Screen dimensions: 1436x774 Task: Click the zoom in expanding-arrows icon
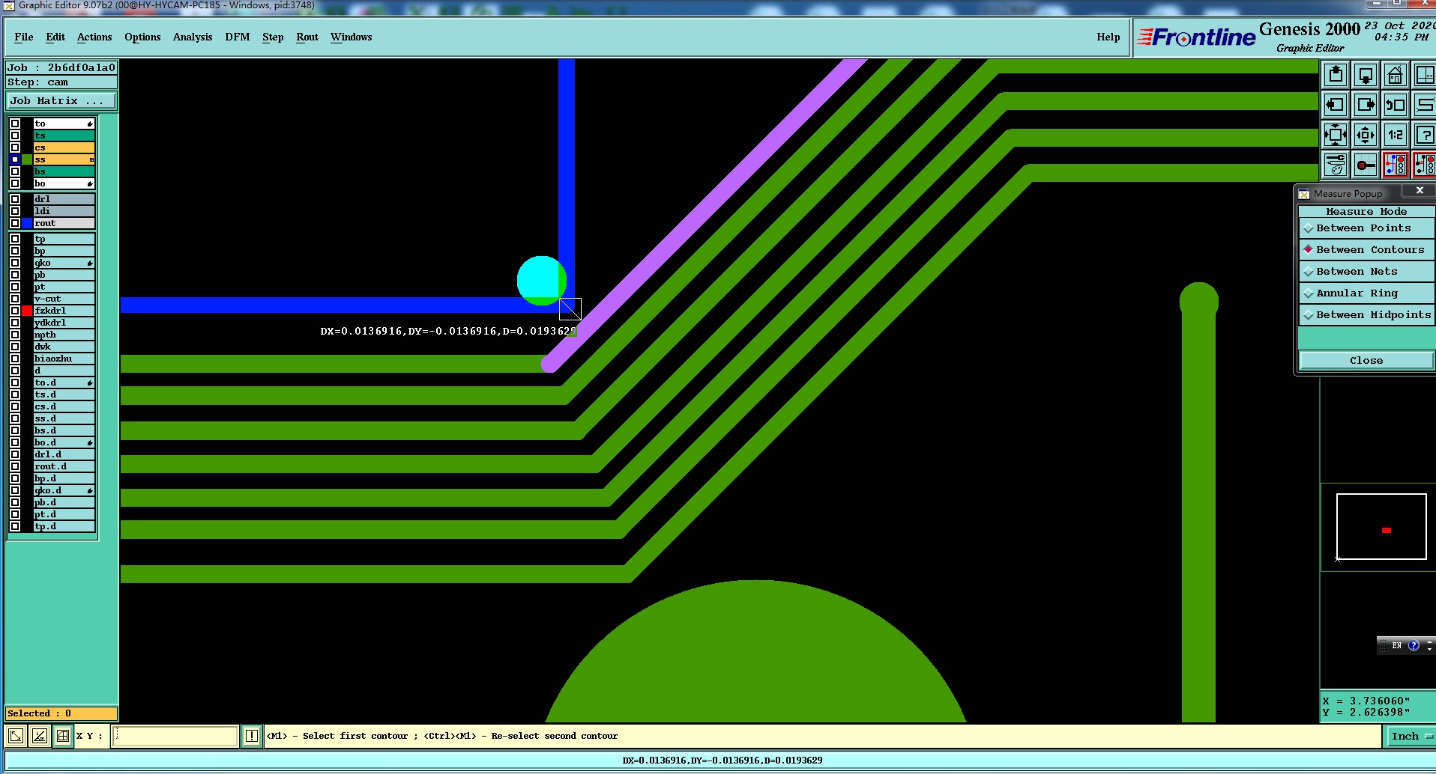coord(1336,135)
